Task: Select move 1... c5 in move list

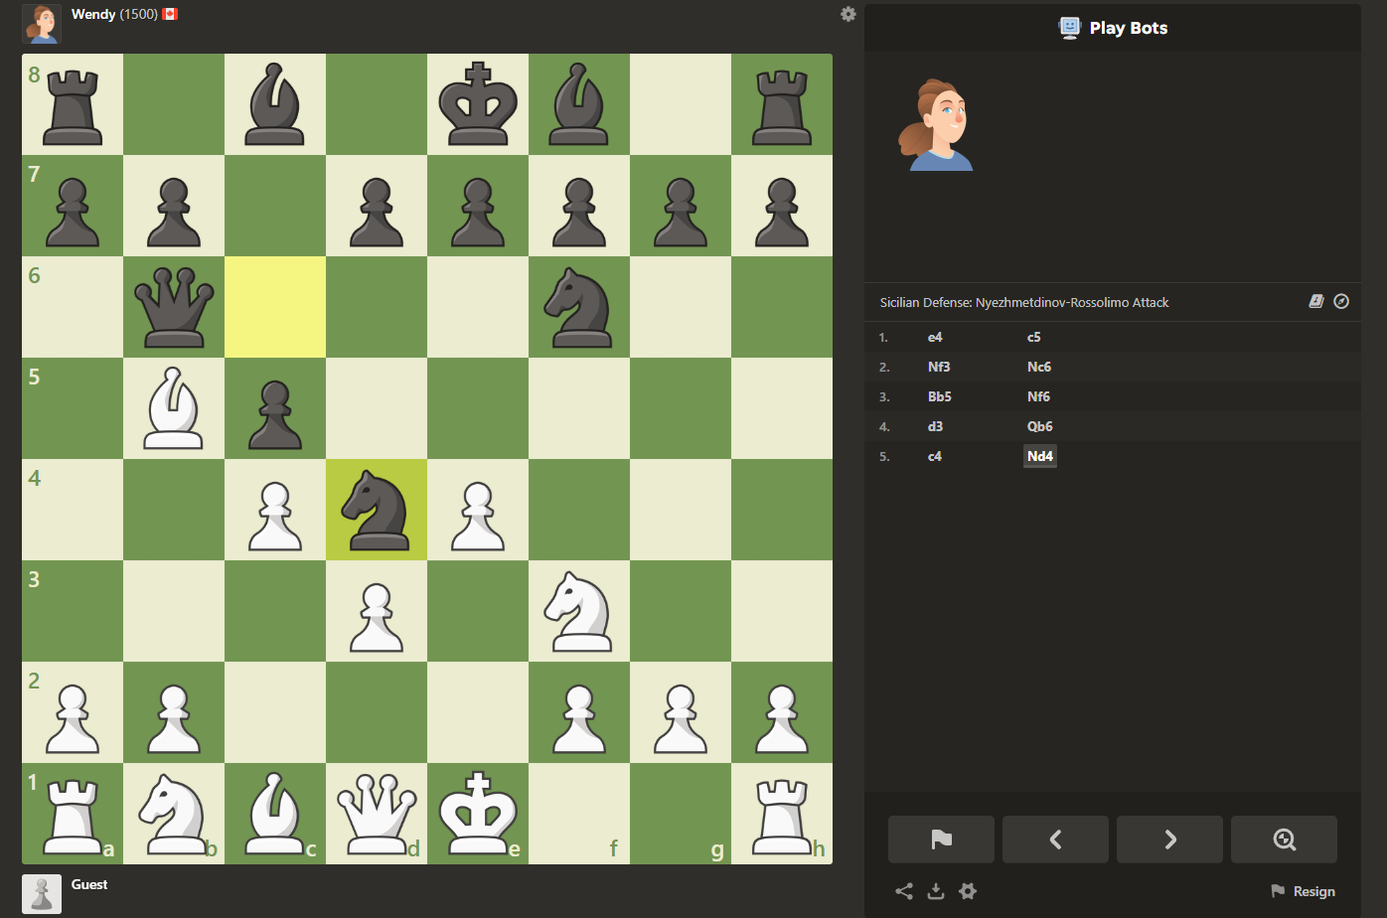Action: click(1033, 337)
